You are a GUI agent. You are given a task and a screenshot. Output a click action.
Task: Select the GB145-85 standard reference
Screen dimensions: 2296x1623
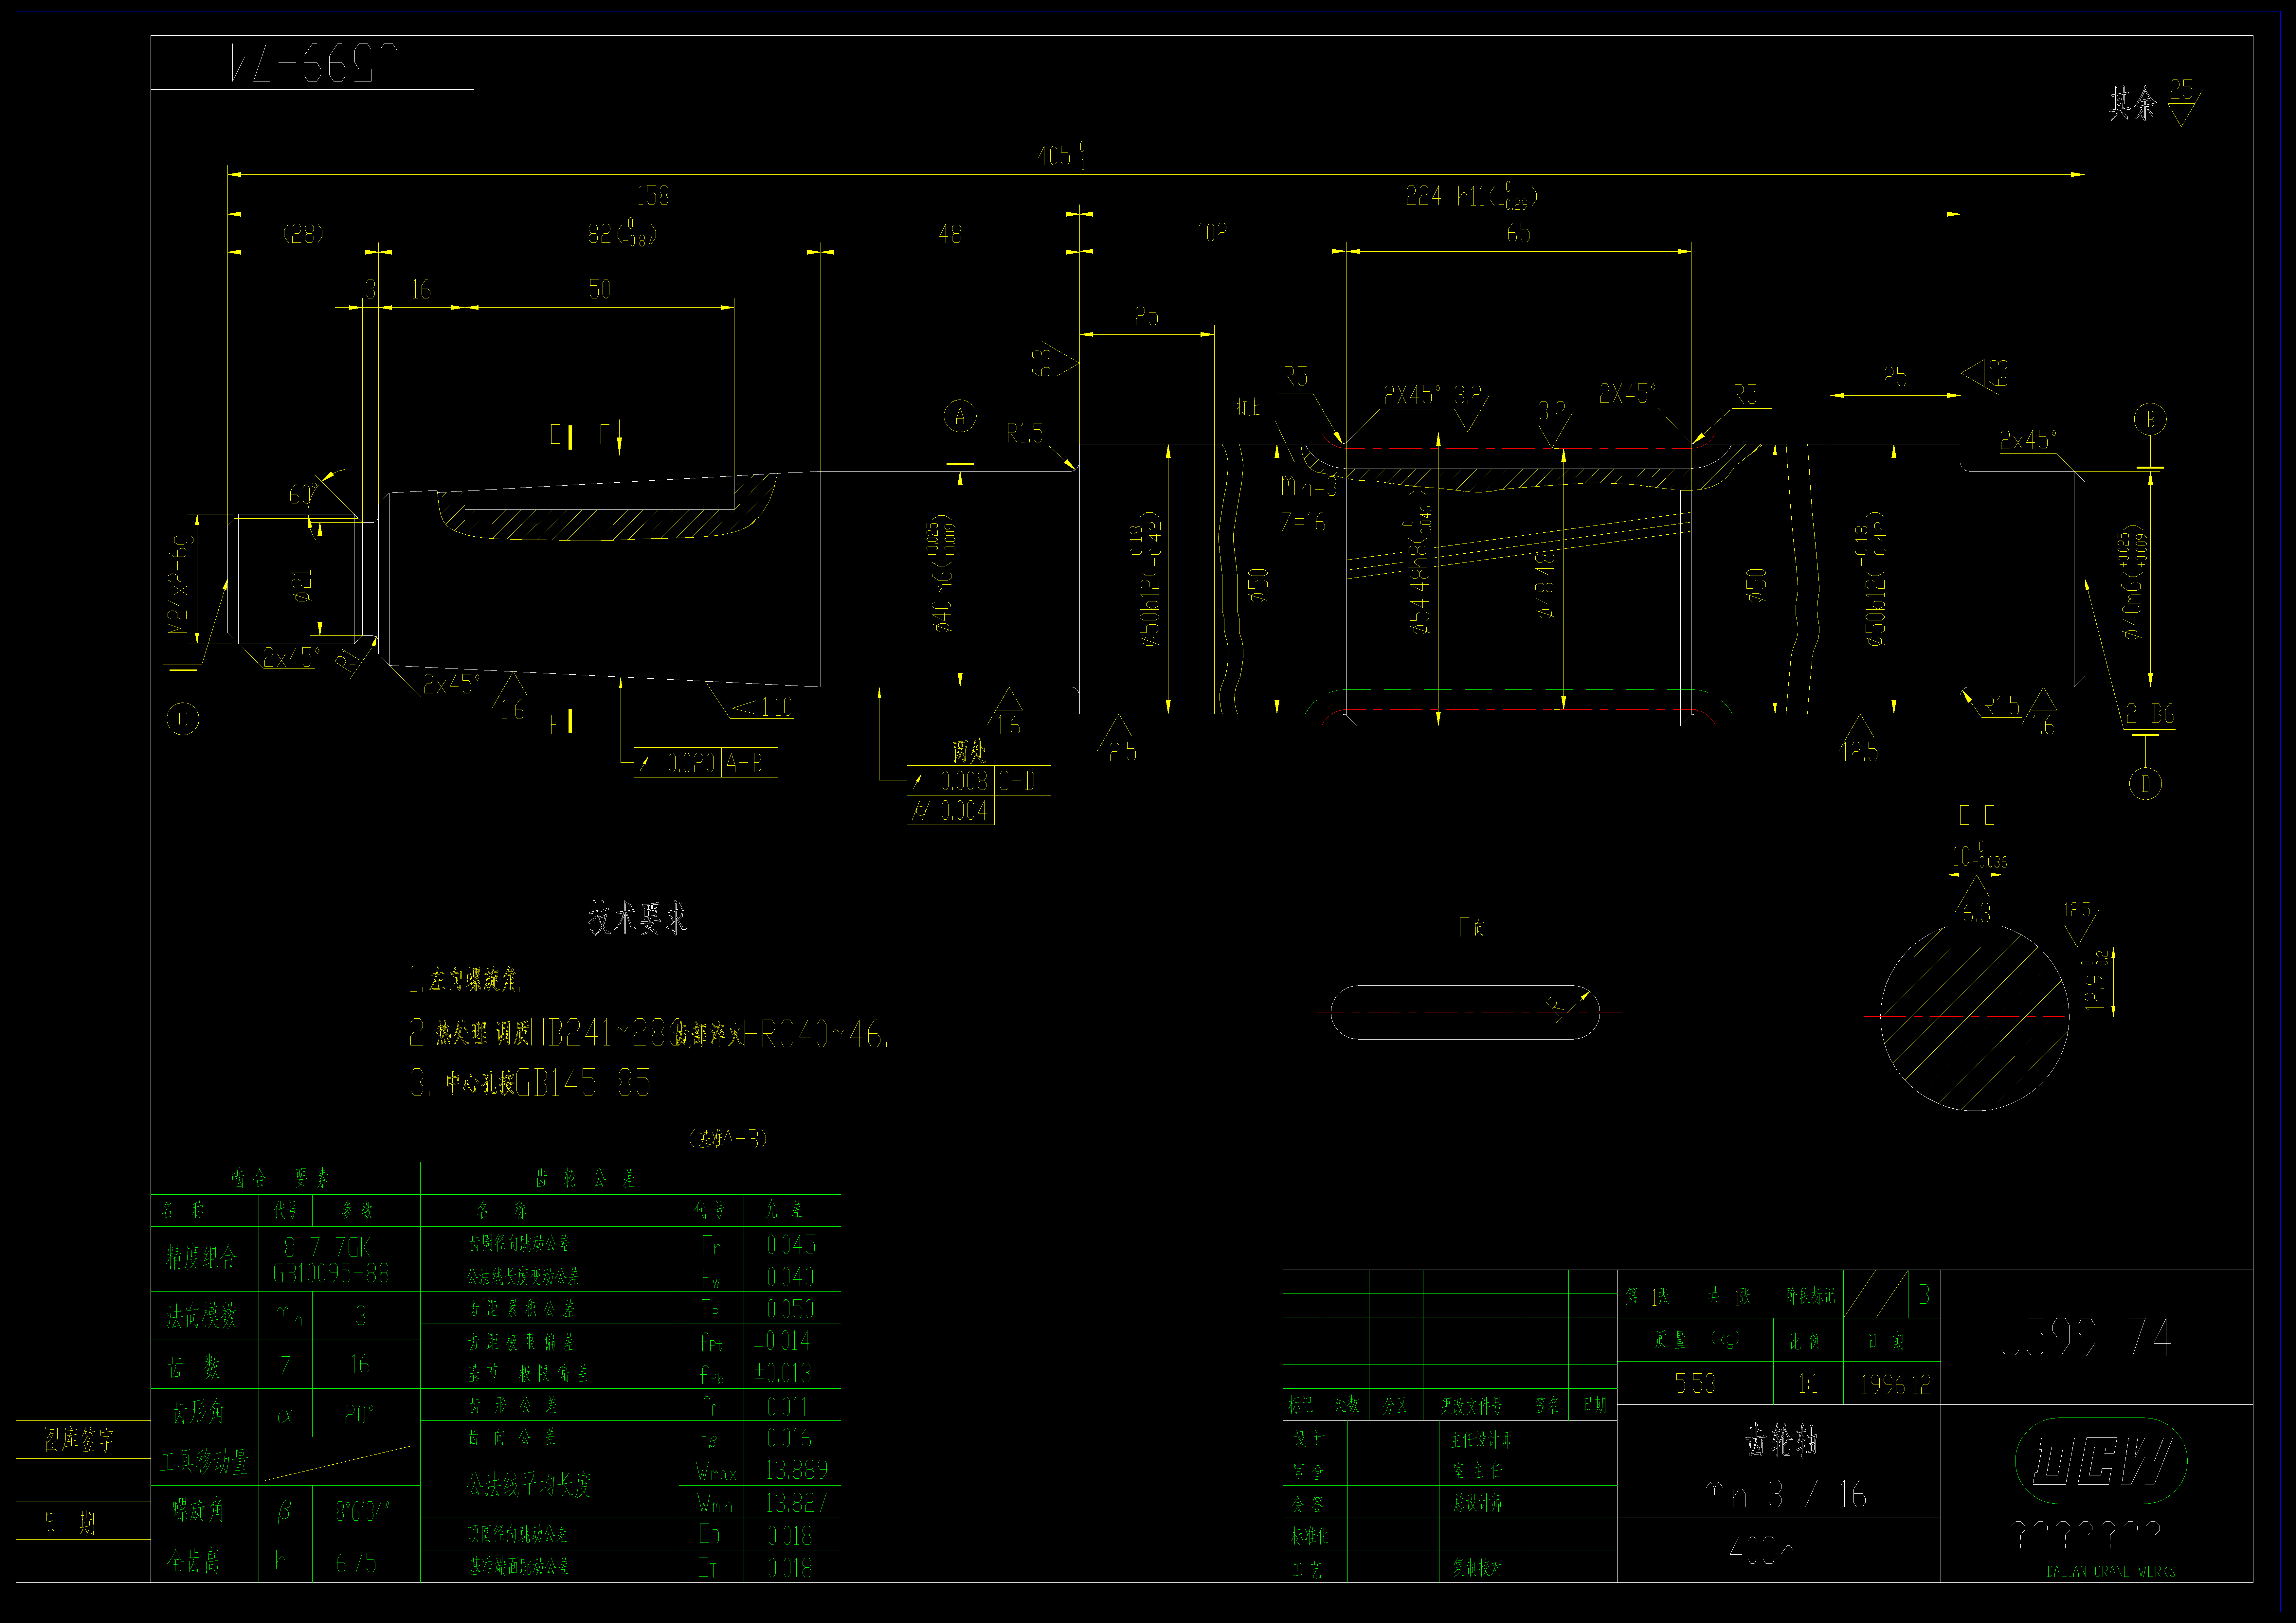pos(586,1082)
